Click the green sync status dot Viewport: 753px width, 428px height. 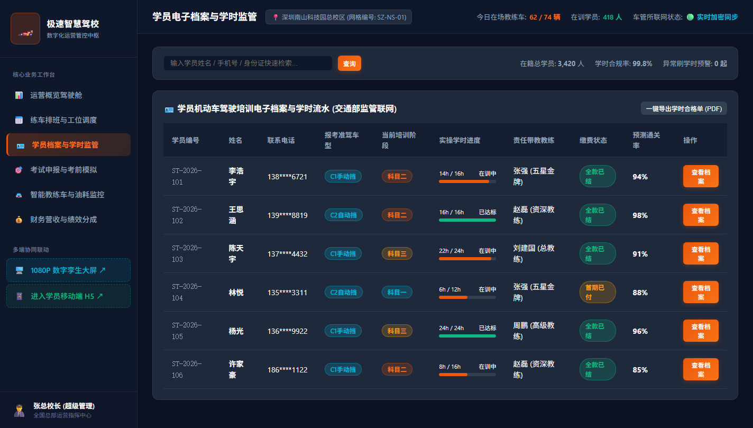(690, 17)
